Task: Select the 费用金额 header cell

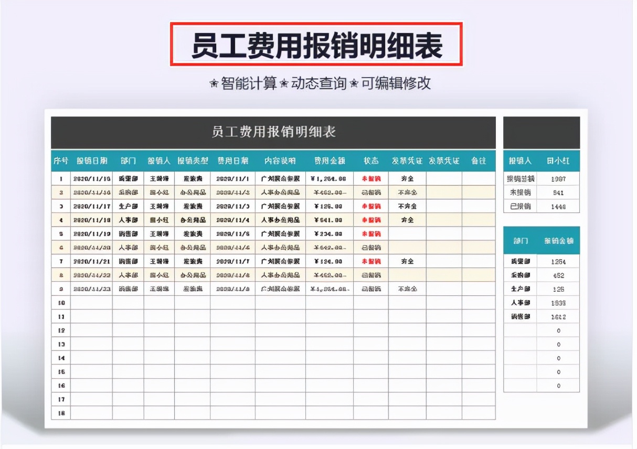Action: pyautogui.click(x=331, y=161)
